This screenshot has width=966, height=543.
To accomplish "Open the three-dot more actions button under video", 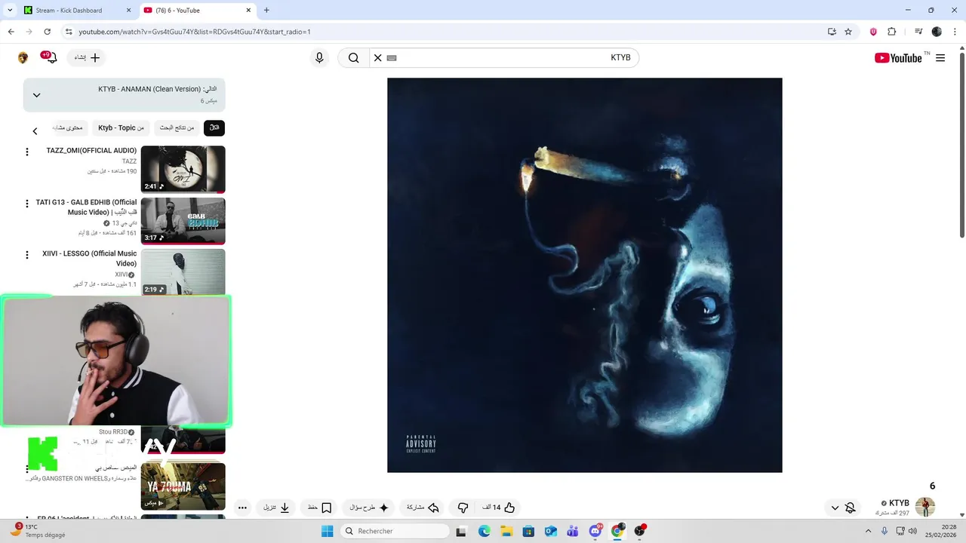I will (x=242, y=508).
